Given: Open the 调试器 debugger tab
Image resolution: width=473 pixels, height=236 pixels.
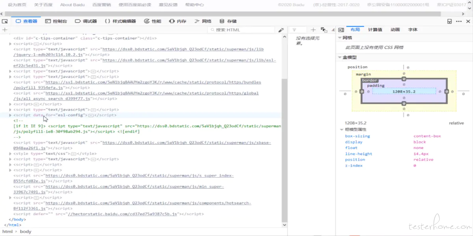Looking at the screenshot, I should click(86, 21).
